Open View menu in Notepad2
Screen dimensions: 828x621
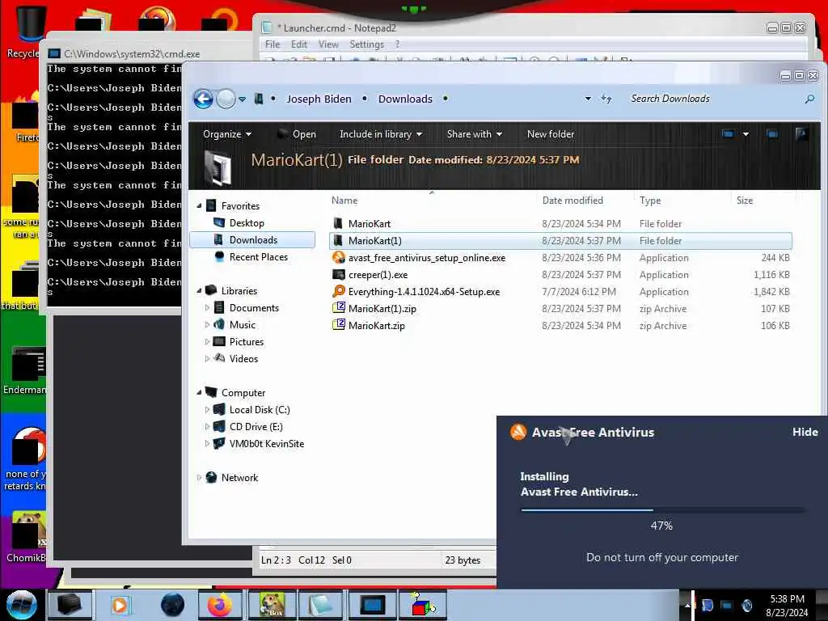pyautogui.click(x=328, y=44)
